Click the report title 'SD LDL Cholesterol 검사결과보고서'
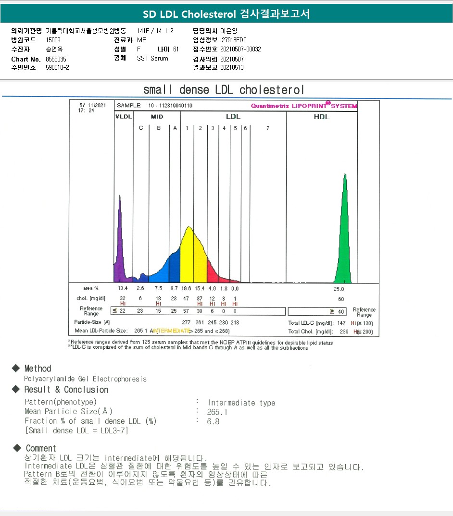This screenshot has height=516, width=453. [x=226, y=14]
